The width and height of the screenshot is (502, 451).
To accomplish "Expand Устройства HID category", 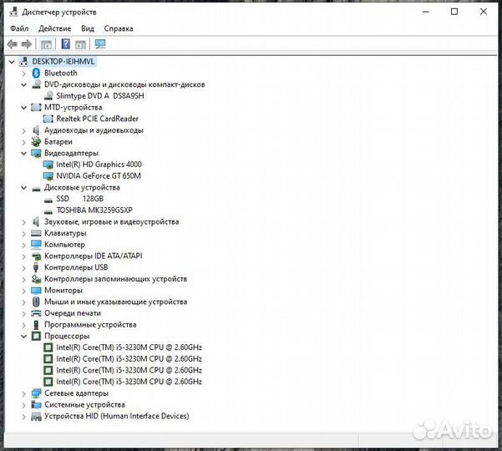I will (x=23, y=417).
